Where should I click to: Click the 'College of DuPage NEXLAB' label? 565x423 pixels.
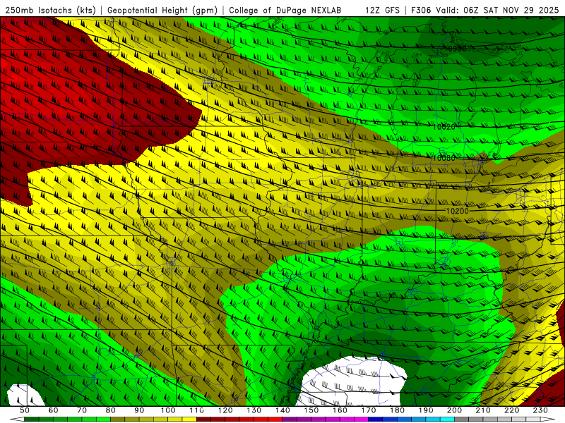point(285,10)
